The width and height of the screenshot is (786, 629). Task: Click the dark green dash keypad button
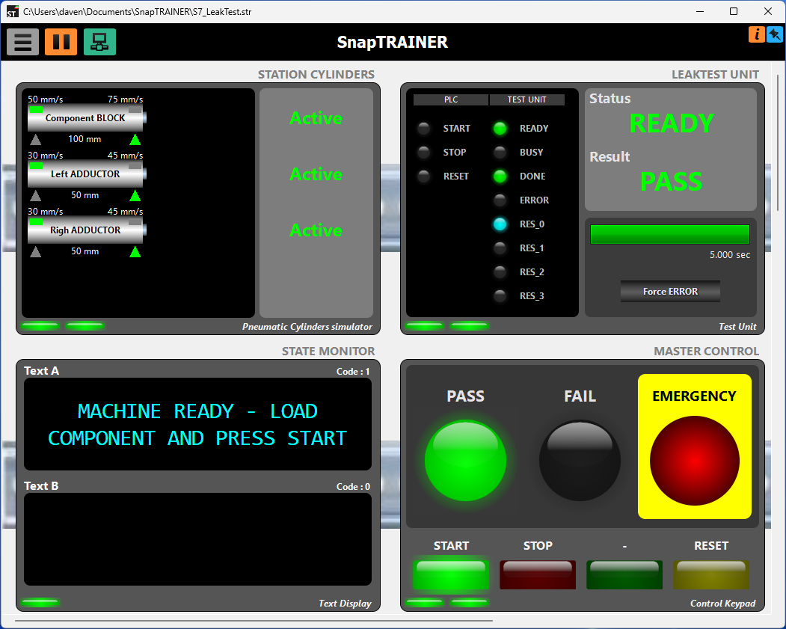[624, 575]
